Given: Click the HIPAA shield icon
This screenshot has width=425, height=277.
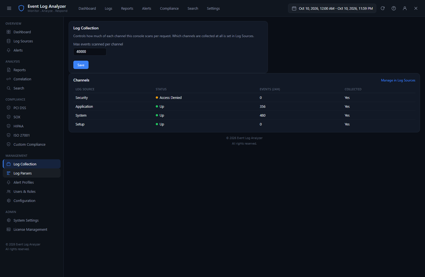Looking at the screenshot, I should coord(9,126).
